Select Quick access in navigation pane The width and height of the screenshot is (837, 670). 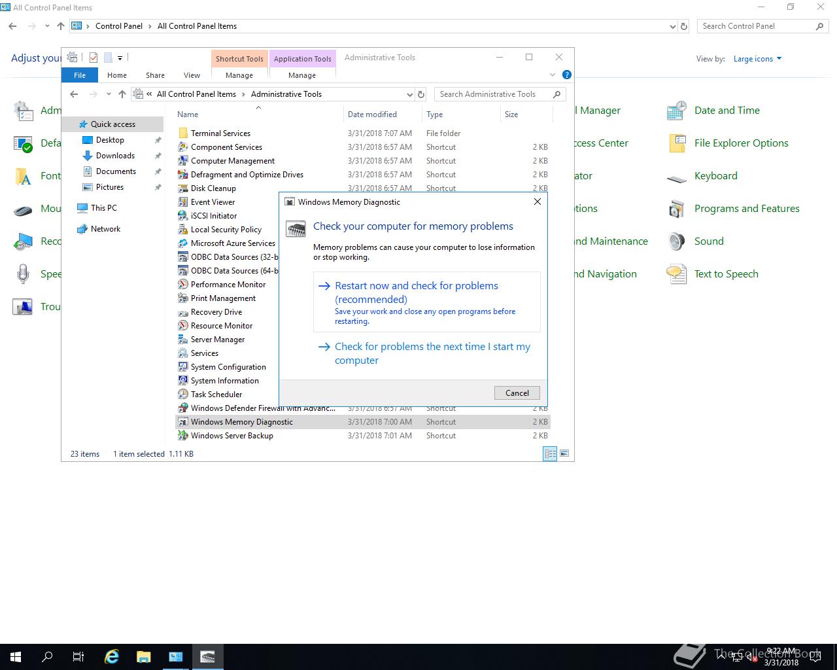point(113,124)
